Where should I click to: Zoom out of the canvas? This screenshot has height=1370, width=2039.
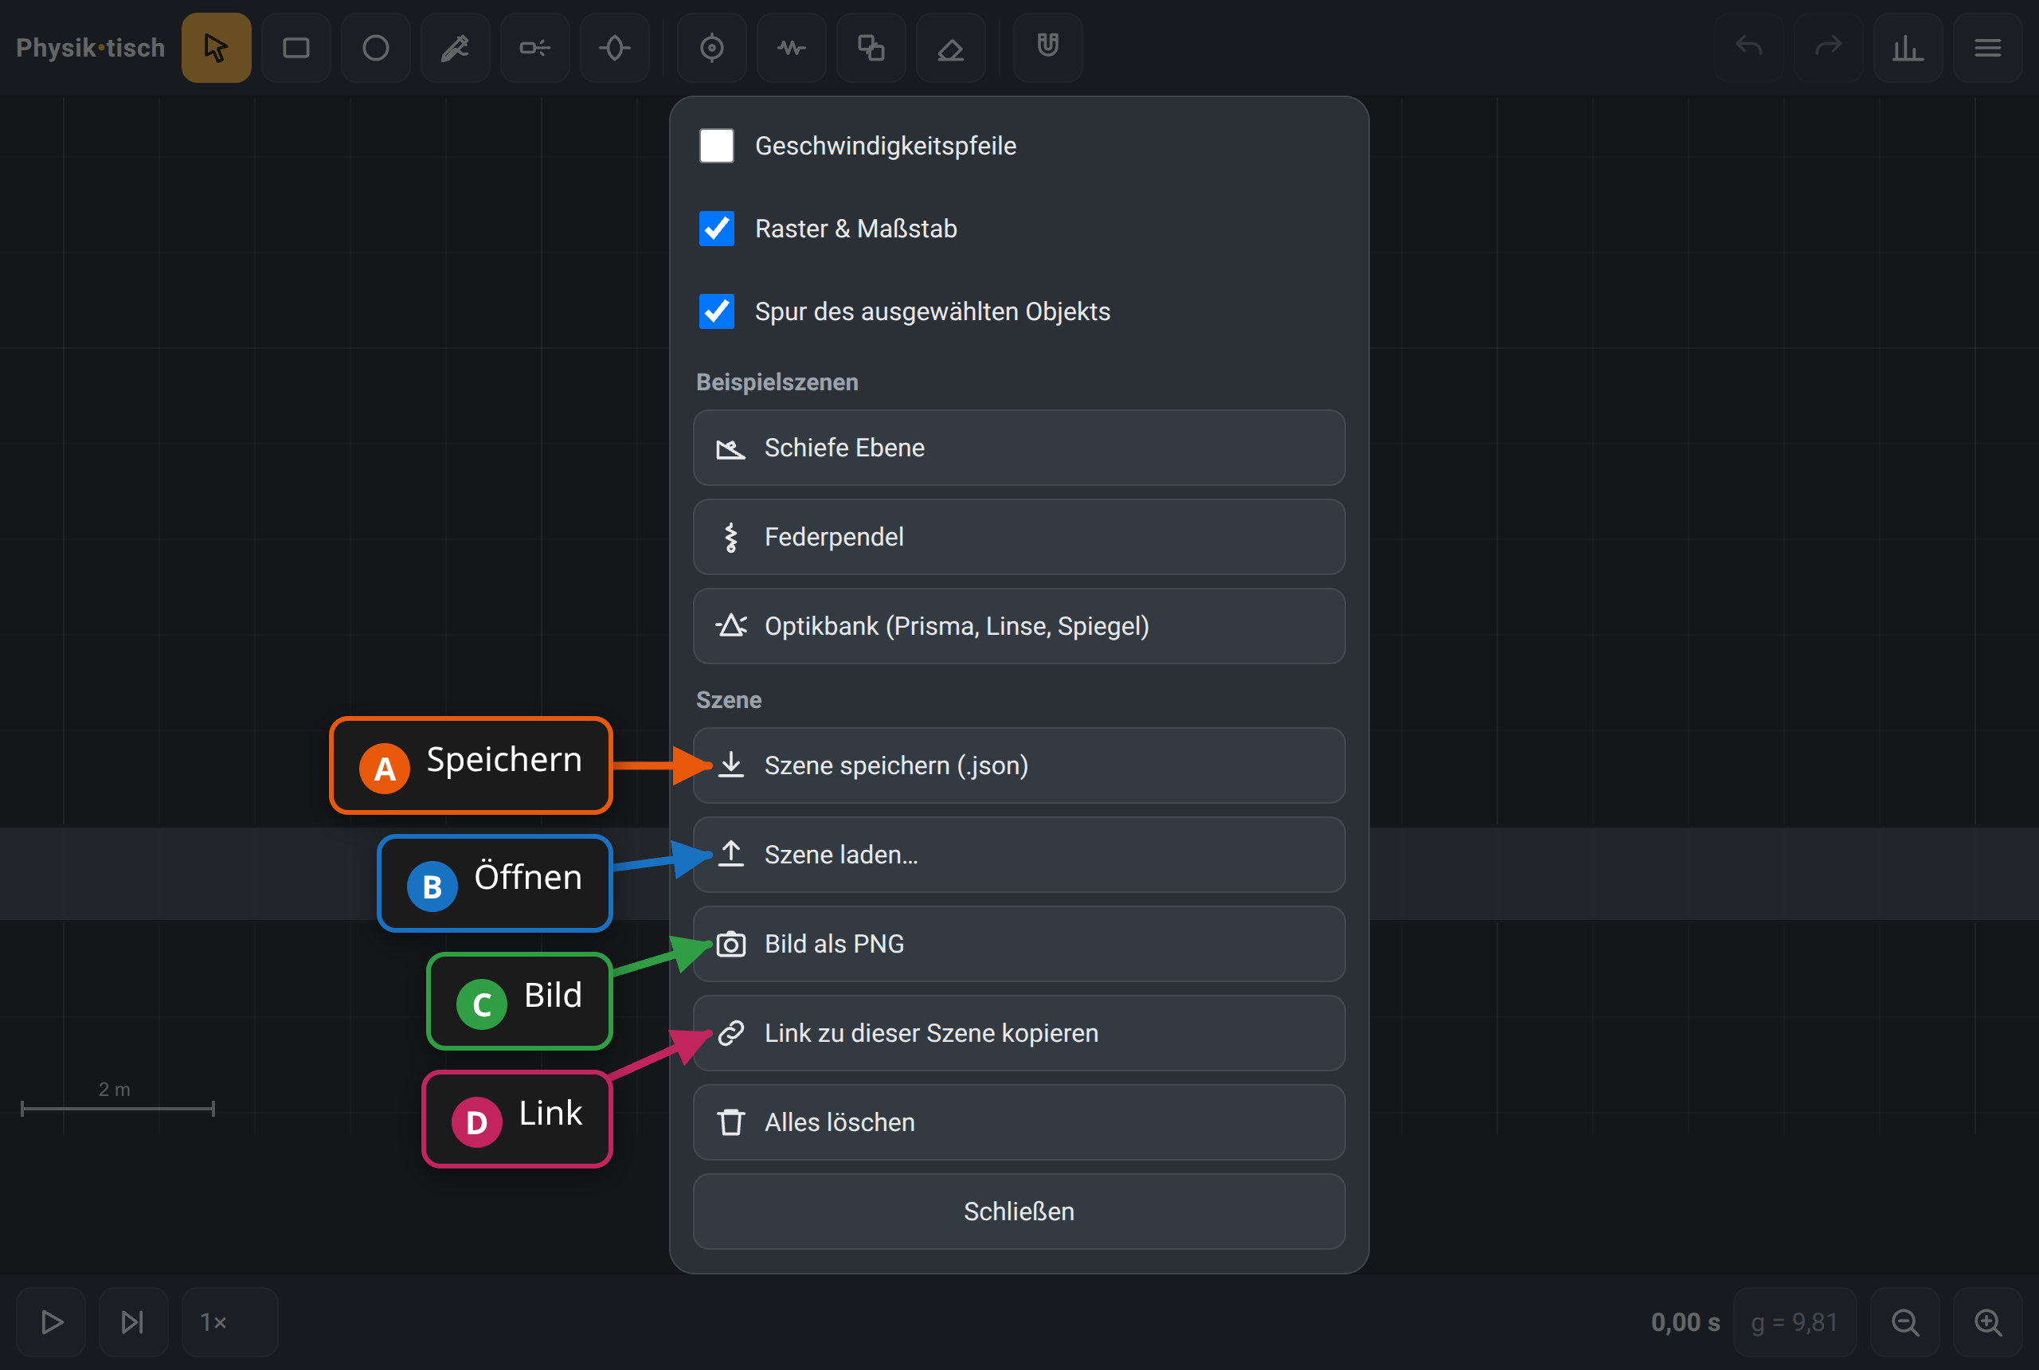point(1905,1322)
